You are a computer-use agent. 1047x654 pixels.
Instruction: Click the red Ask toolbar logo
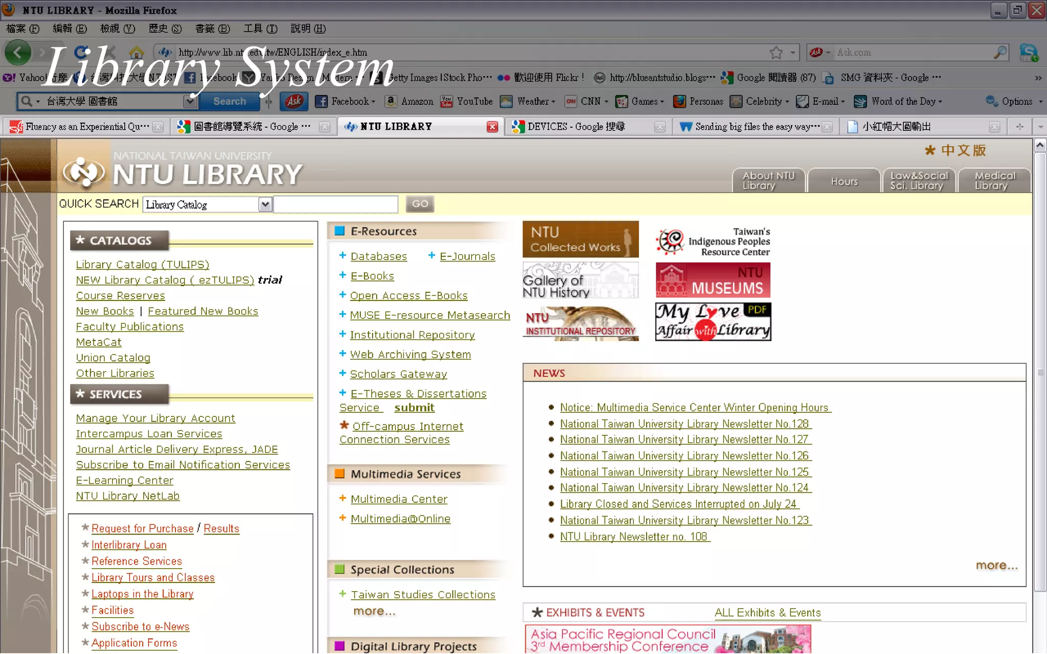point(294,101)
